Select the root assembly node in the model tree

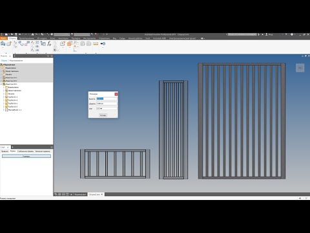pos(9,65)
